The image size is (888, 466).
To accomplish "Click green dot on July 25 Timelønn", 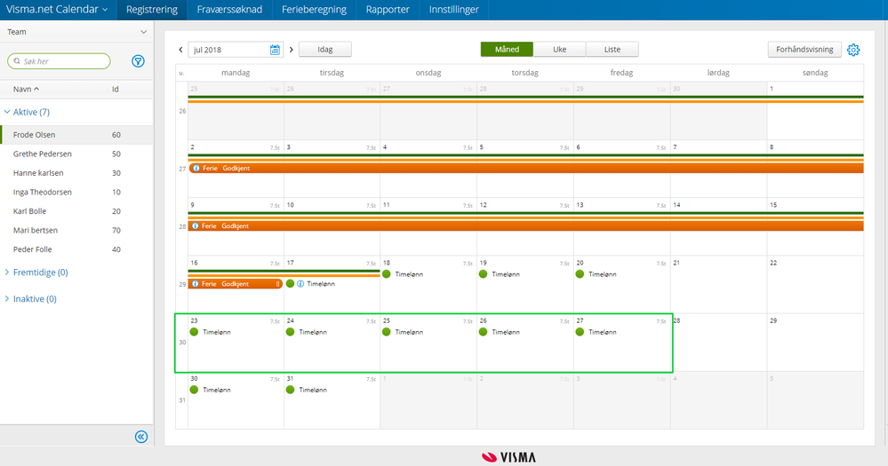I will click(x=387, y=332).
